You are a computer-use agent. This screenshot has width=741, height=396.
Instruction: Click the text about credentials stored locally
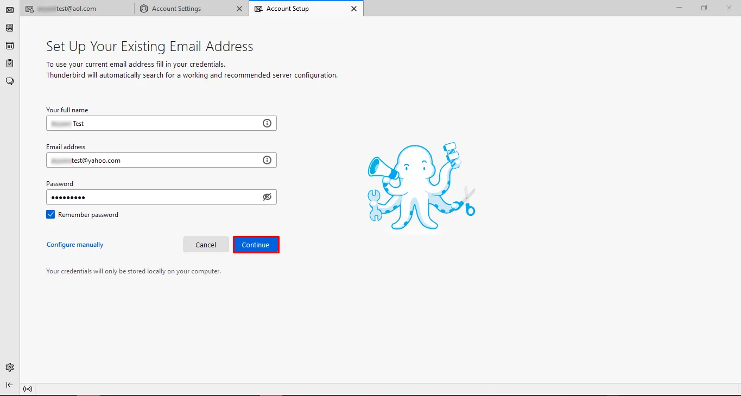pyautogui.click(x=134, y=271)
